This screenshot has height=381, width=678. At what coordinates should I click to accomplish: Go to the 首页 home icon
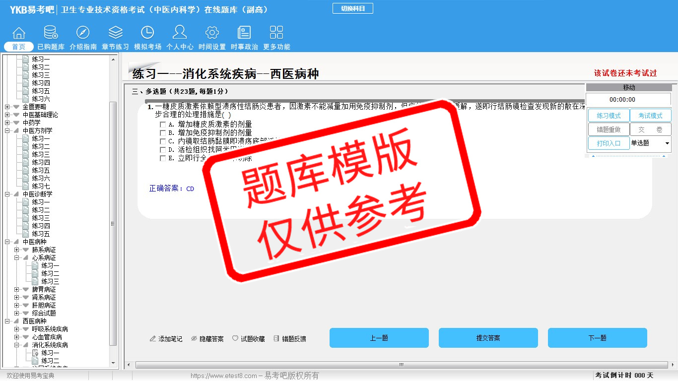[19, 33]
